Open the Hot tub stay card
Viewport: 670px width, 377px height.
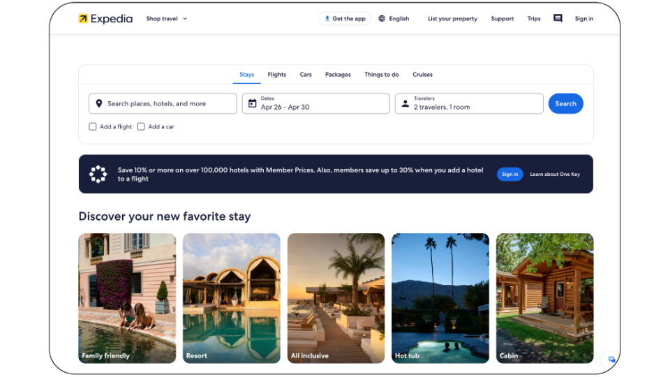point(440,298)
